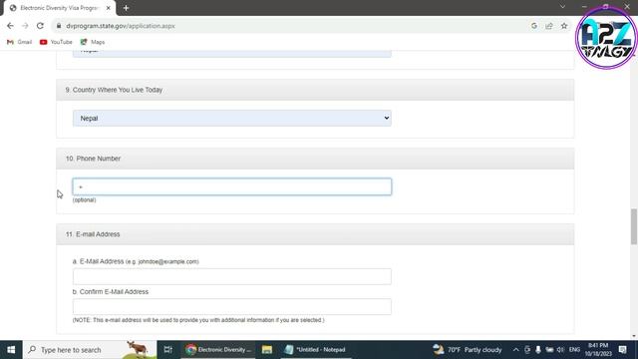Open the Country Where You Live dropdown
The width and height of the screenshot is (638, 359).
coord(232,118)
